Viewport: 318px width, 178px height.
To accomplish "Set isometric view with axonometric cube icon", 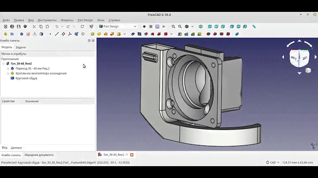I will (201, 26).
